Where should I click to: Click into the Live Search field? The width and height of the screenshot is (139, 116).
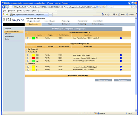pos(119,7)
